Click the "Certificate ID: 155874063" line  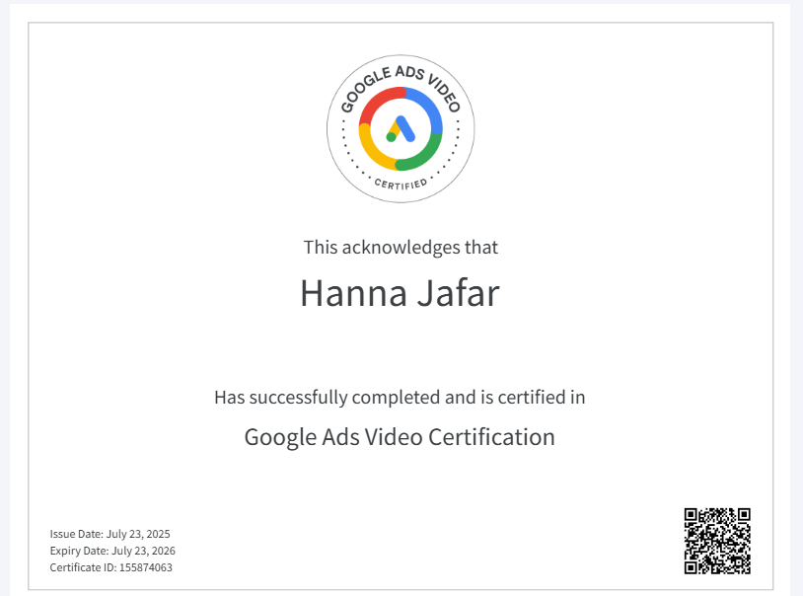pyautogui.click(x=110, y=567)
